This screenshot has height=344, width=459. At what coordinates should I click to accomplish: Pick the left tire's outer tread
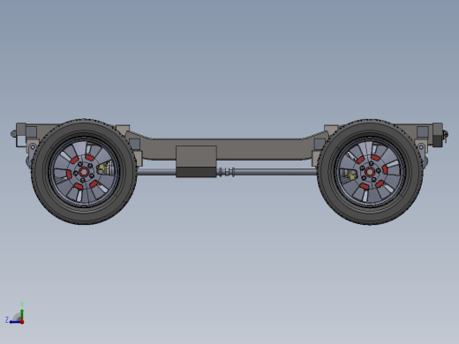point(84,218)
